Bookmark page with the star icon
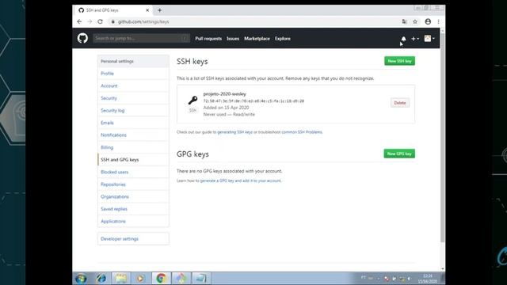The width and height of the screenshot is (507, 285). (x=415, y=21)
